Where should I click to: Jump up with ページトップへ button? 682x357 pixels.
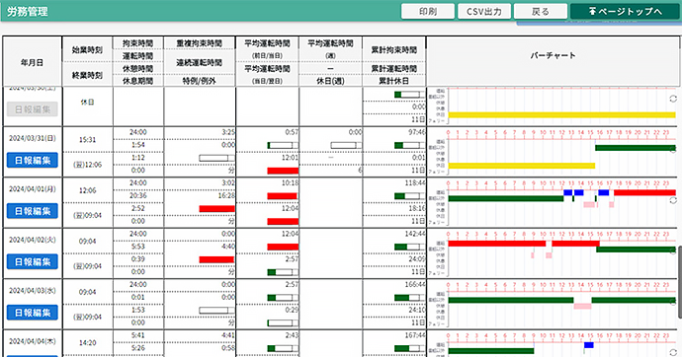click(x=625, y=11)
